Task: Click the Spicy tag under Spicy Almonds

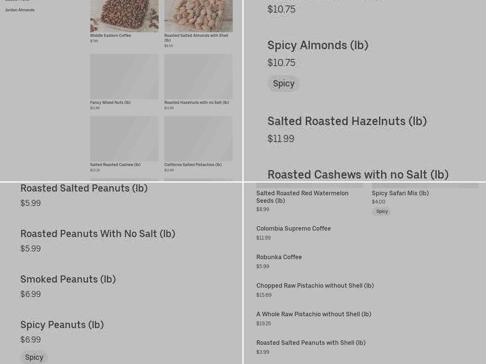Action: click(x=284, y=83)
